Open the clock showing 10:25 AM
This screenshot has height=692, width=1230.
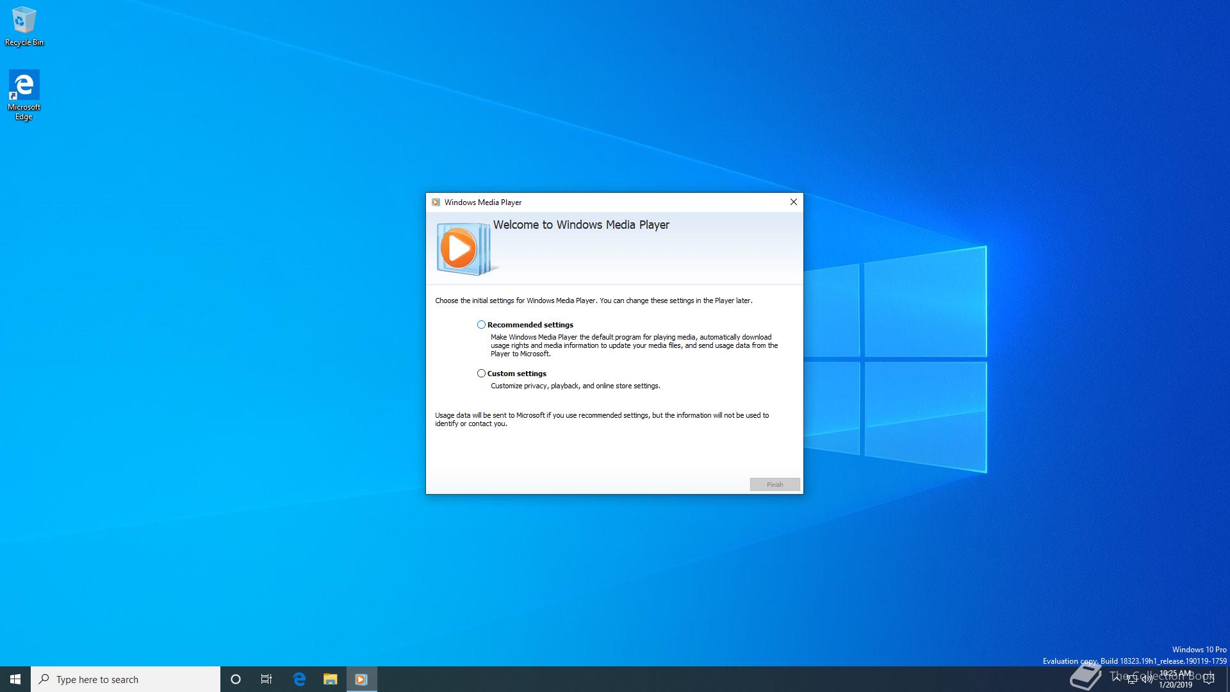[x=1176, y=679]
